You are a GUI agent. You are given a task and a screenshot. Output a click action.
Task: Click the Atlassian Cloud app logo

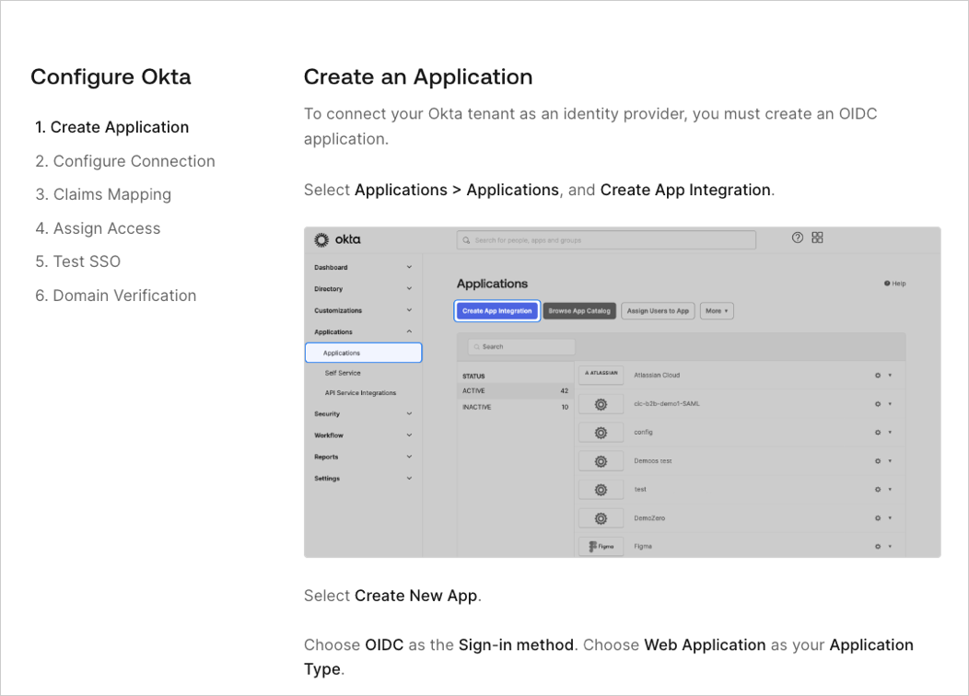tap(601, 375)
